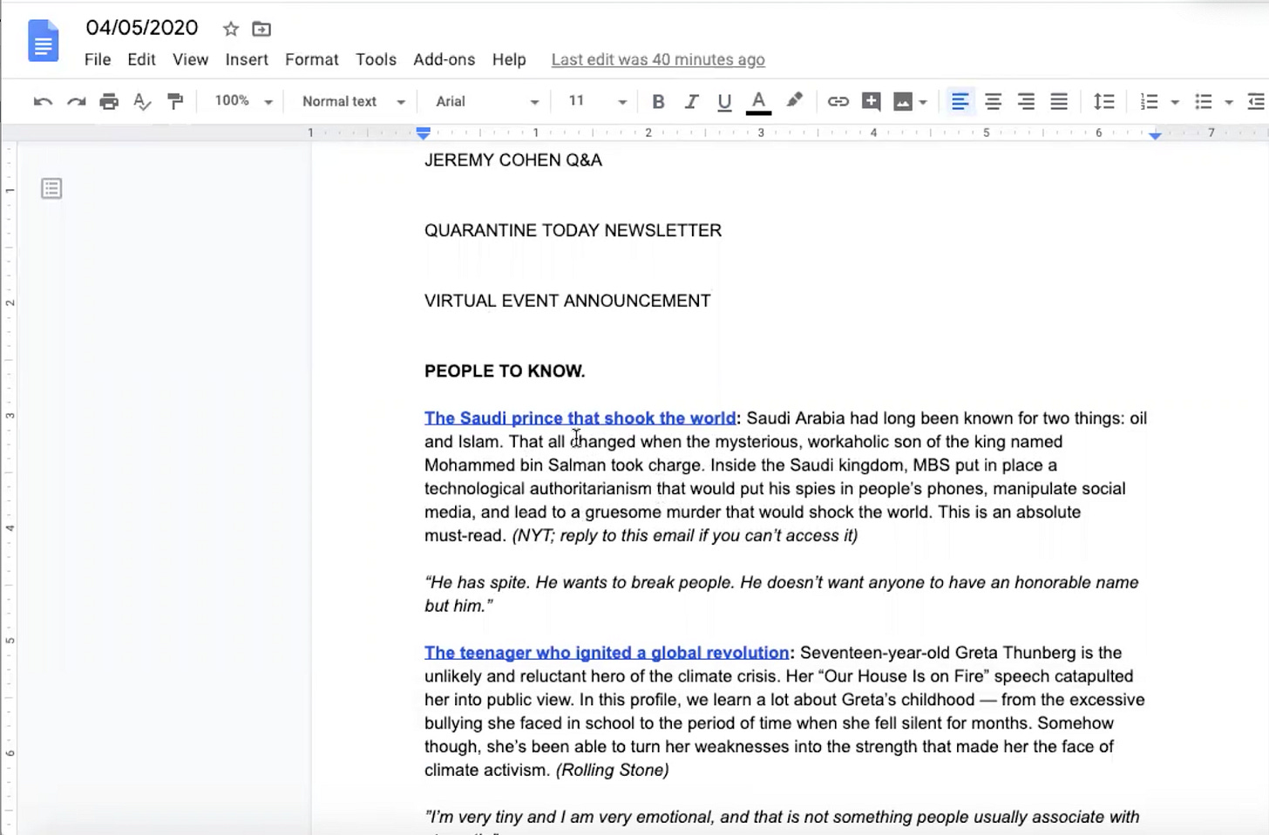Show the document outline panel
The width and height of the screenshot is (1269, 835).
[x=51, y=188]
